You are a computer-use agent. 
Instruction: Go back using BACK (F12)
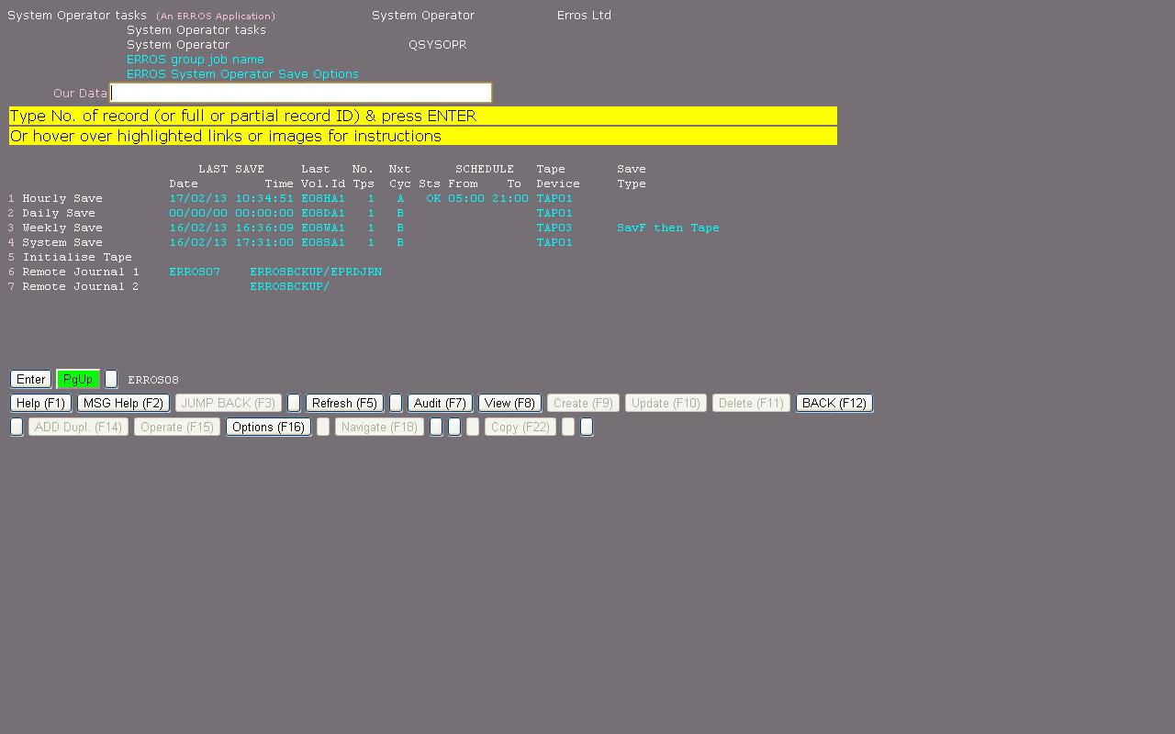[834, 403]
